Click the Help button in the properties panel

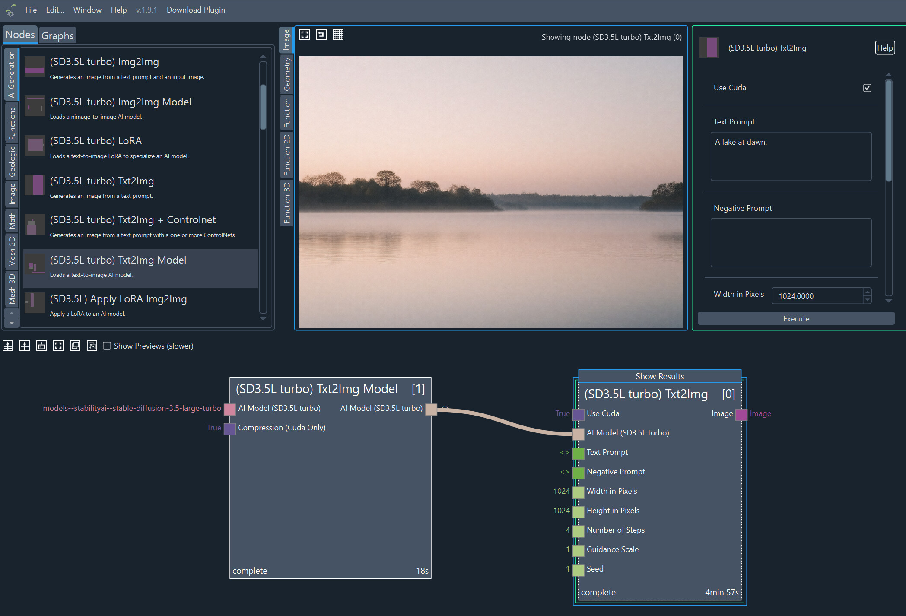[x=885, y=48]
